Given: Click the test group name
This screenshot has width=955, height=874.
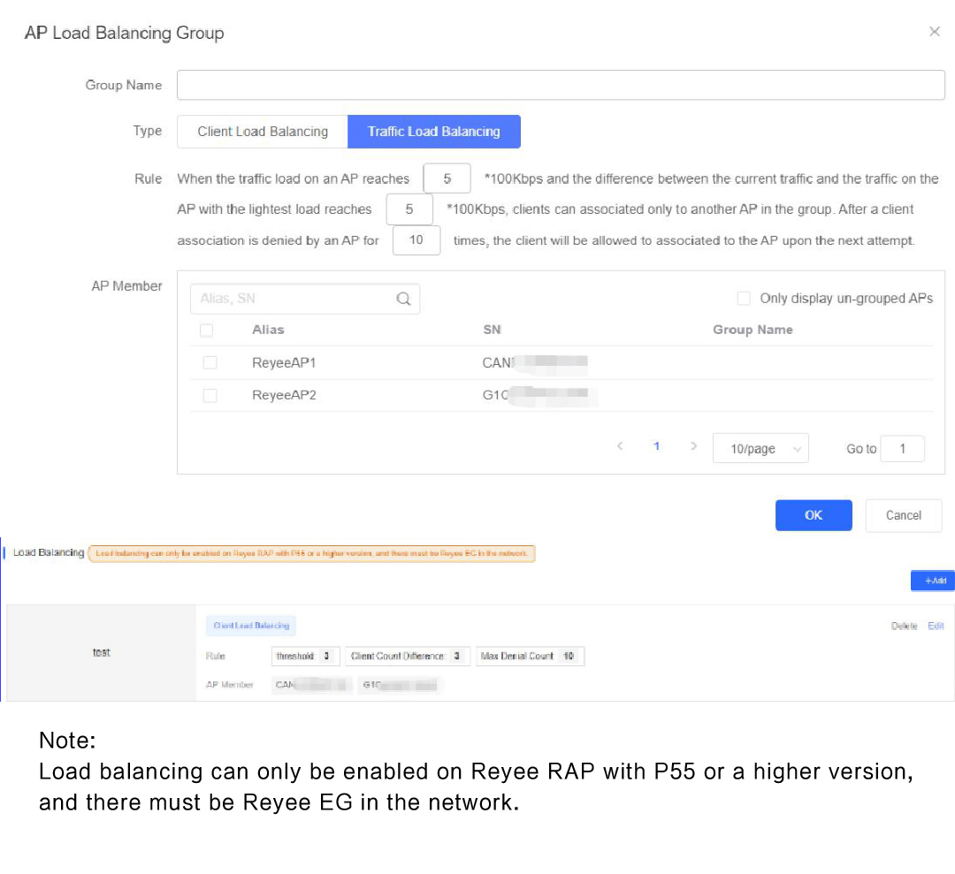Looking at the screenshot, I should point(101,652).
